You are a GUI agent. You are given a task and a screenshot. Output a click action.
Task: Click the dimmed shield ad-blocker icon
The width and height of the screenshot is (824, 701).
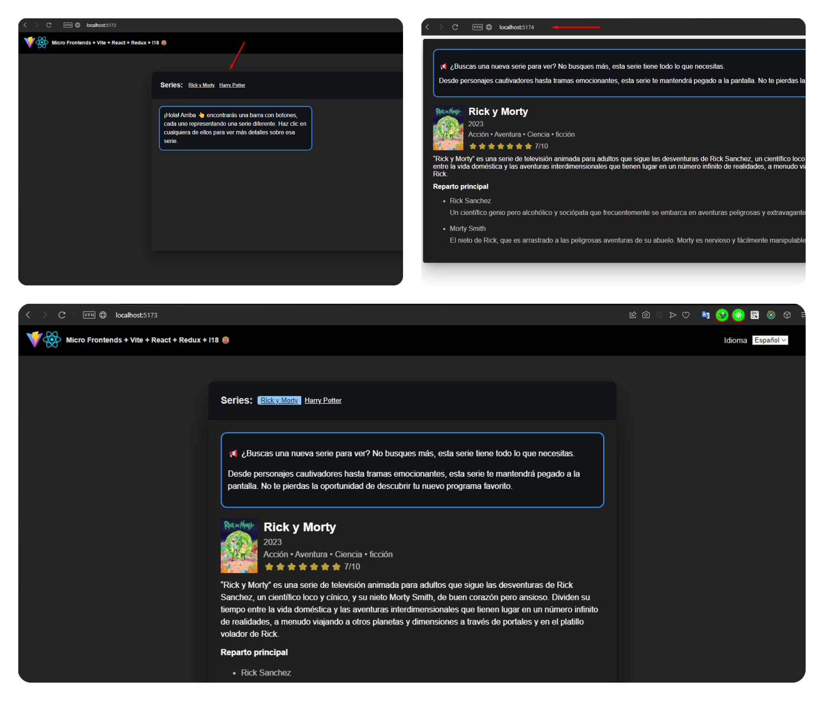[660, 315]
